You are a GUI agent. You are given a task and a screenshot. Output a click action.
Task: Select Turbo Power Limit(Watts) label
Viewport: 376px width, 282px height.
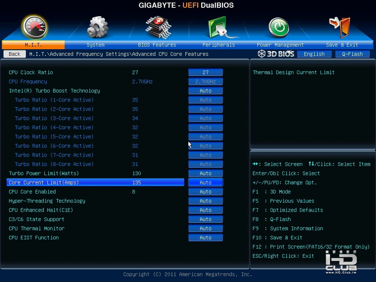click(44, 173)
